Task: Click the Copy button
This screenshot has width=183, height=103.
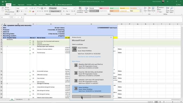Action: point(8,10)
